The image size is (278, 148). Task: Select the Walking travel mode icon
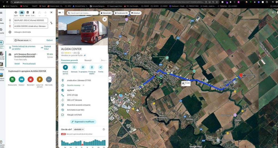point(34,12)
